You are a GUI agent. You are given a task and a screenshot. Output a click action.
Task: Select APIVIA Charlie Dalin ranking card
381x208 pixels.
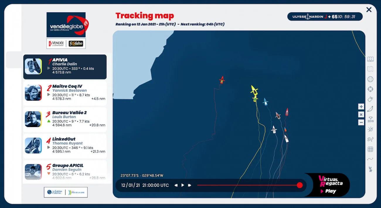pyautogui.click(x=65, y=67)
